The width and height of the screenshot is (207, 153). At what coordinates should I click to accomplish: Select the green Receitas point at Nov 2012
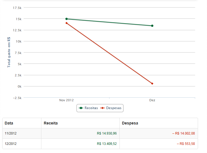pyautogui.click(x=67, y=19)
